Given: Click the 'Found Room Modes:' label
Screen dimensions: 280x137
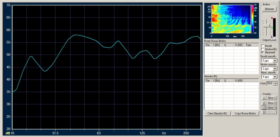Looking at the screenshot, I should [215, 41].
